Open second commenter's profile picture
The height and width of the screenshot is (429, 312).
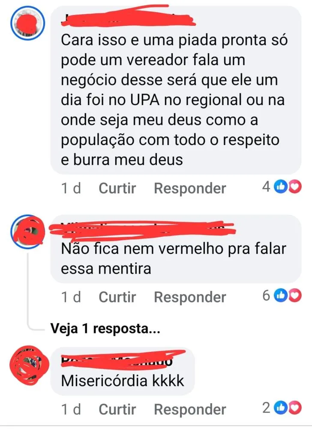click(x=27, y=232)
